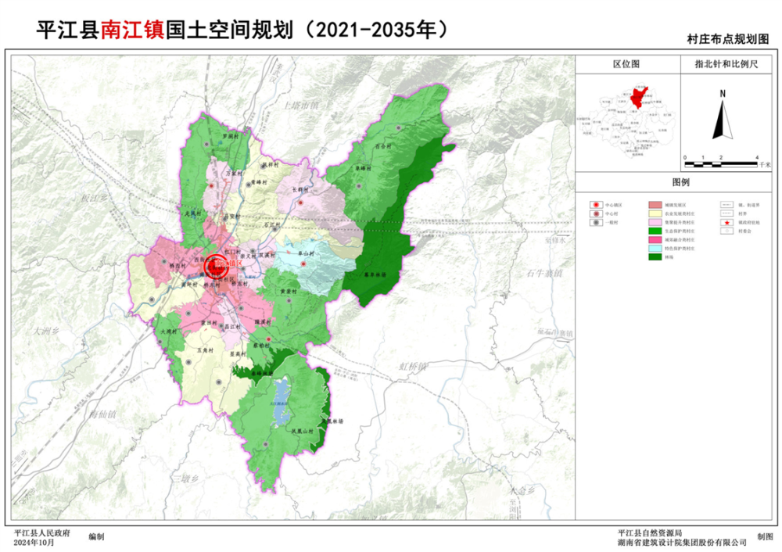
Task: Click the red star 镇政府驻地 legend icon
Action: pos(728,222)
